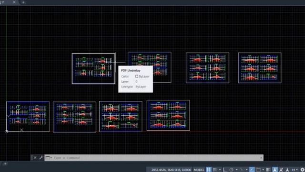Click the annotation scale person icon
The width and height of the screenshot is (305, 172).
point(287,170)
